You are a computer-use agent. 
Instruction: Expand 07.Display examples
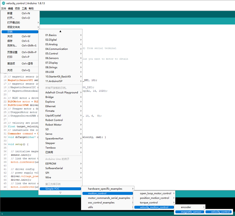click(x=61, y=63)
